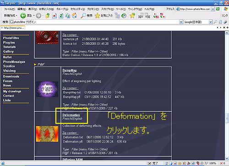Click the history clock icon in toolbar
Viewport: 229px width, 166px height.
(x=124, y=16)
